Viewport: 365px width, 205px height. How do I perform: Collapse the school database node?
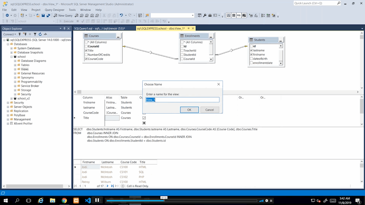tap(11, 57)
